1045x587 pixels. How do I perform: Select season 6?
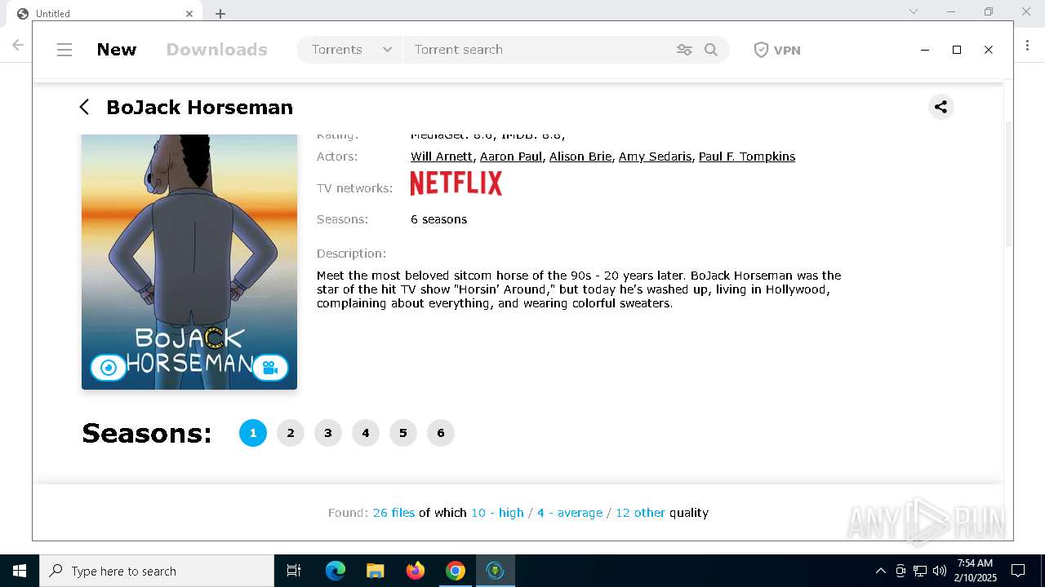tap(441, 433)
